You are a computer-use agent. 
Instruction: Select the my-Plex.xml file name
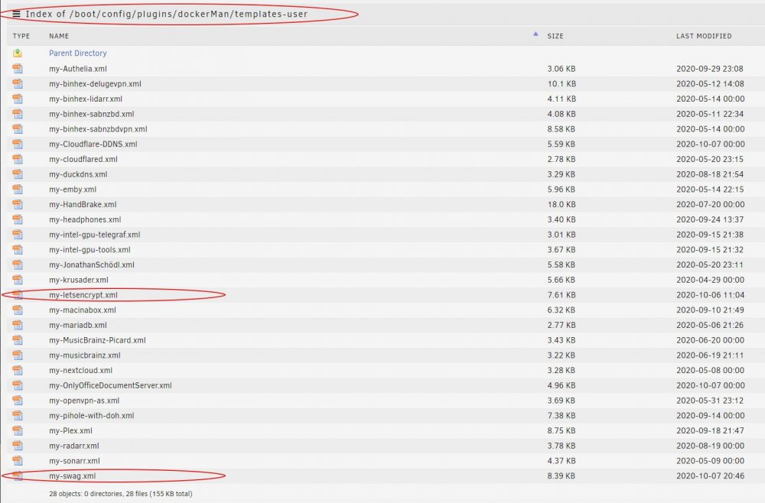pyautogui.click(x=70, y=431)
